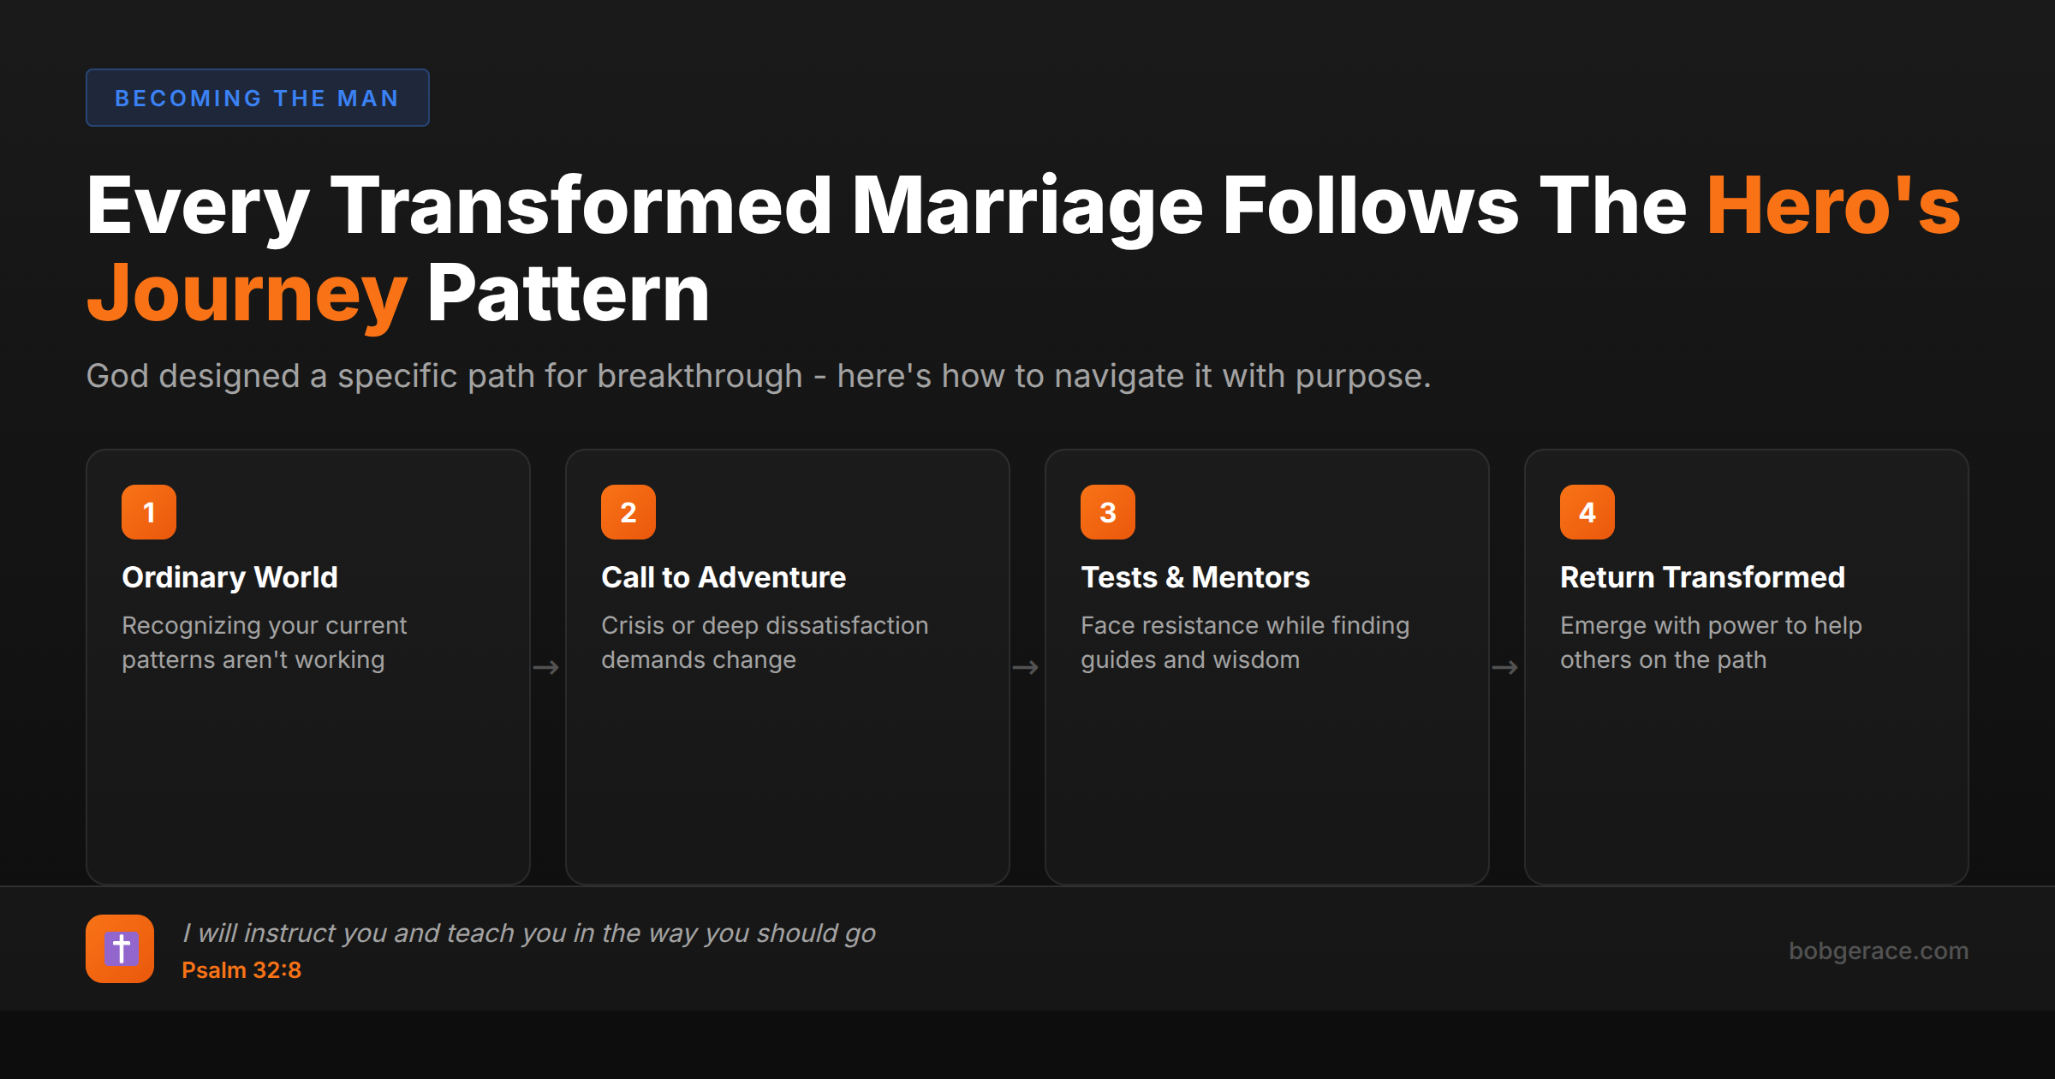Viewport: 2055px width, 1079px height.
Task: Click the Psalm 32:8 reference link
Action: pos(241,969)
